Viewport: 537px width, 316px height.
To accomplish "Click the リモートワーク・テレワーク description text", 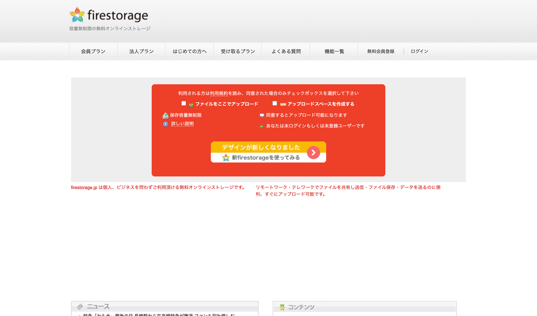I will (x=349, y=191).
